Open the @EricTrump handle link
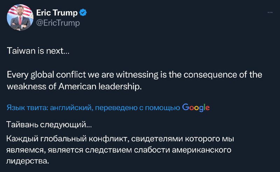Image resolution: width=280 pixels, height=172 pixels. pos(58,23)
